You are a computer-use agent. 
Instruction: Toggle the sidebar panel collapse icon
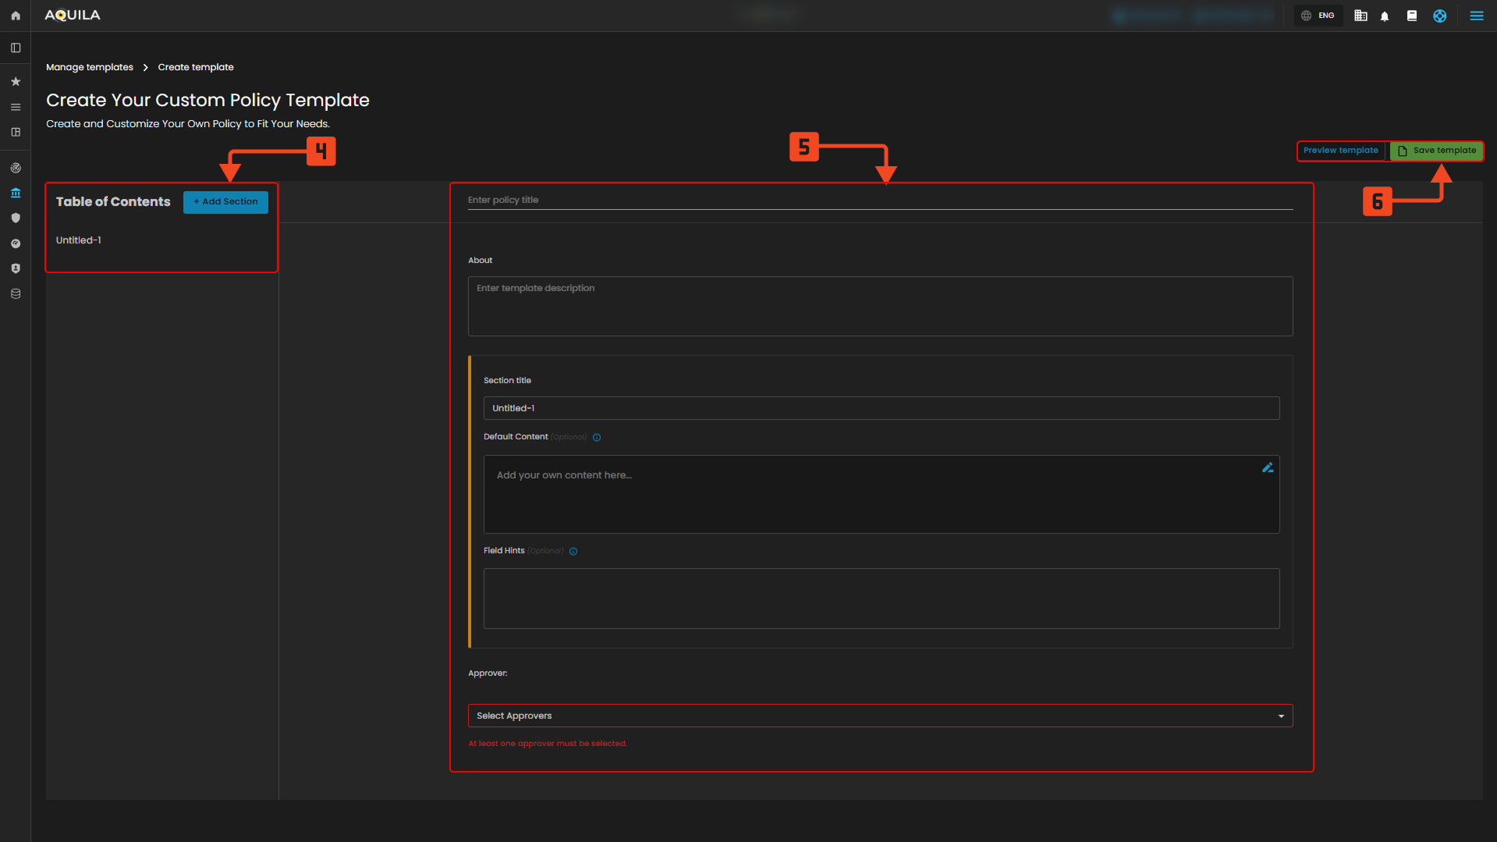(x=16, y=48)
